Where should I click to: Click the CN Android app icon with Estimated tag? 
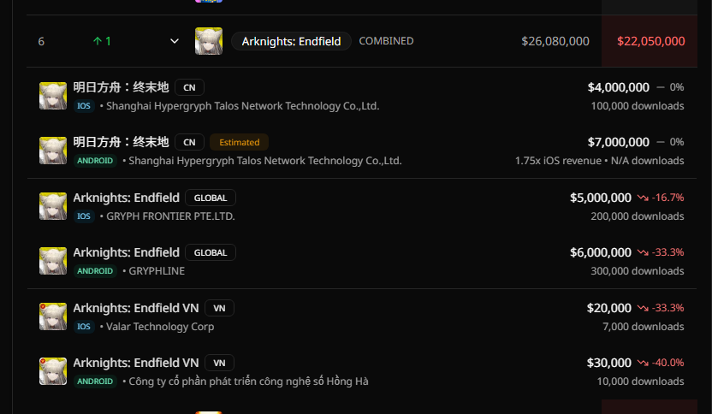coord(53,151)
